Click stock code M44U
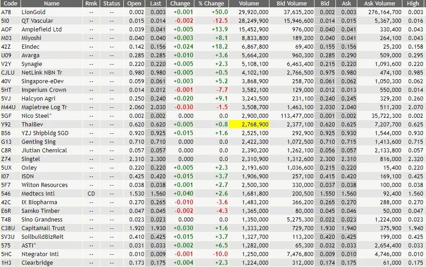Screen dimensions: 426x267 pos(8,107)
